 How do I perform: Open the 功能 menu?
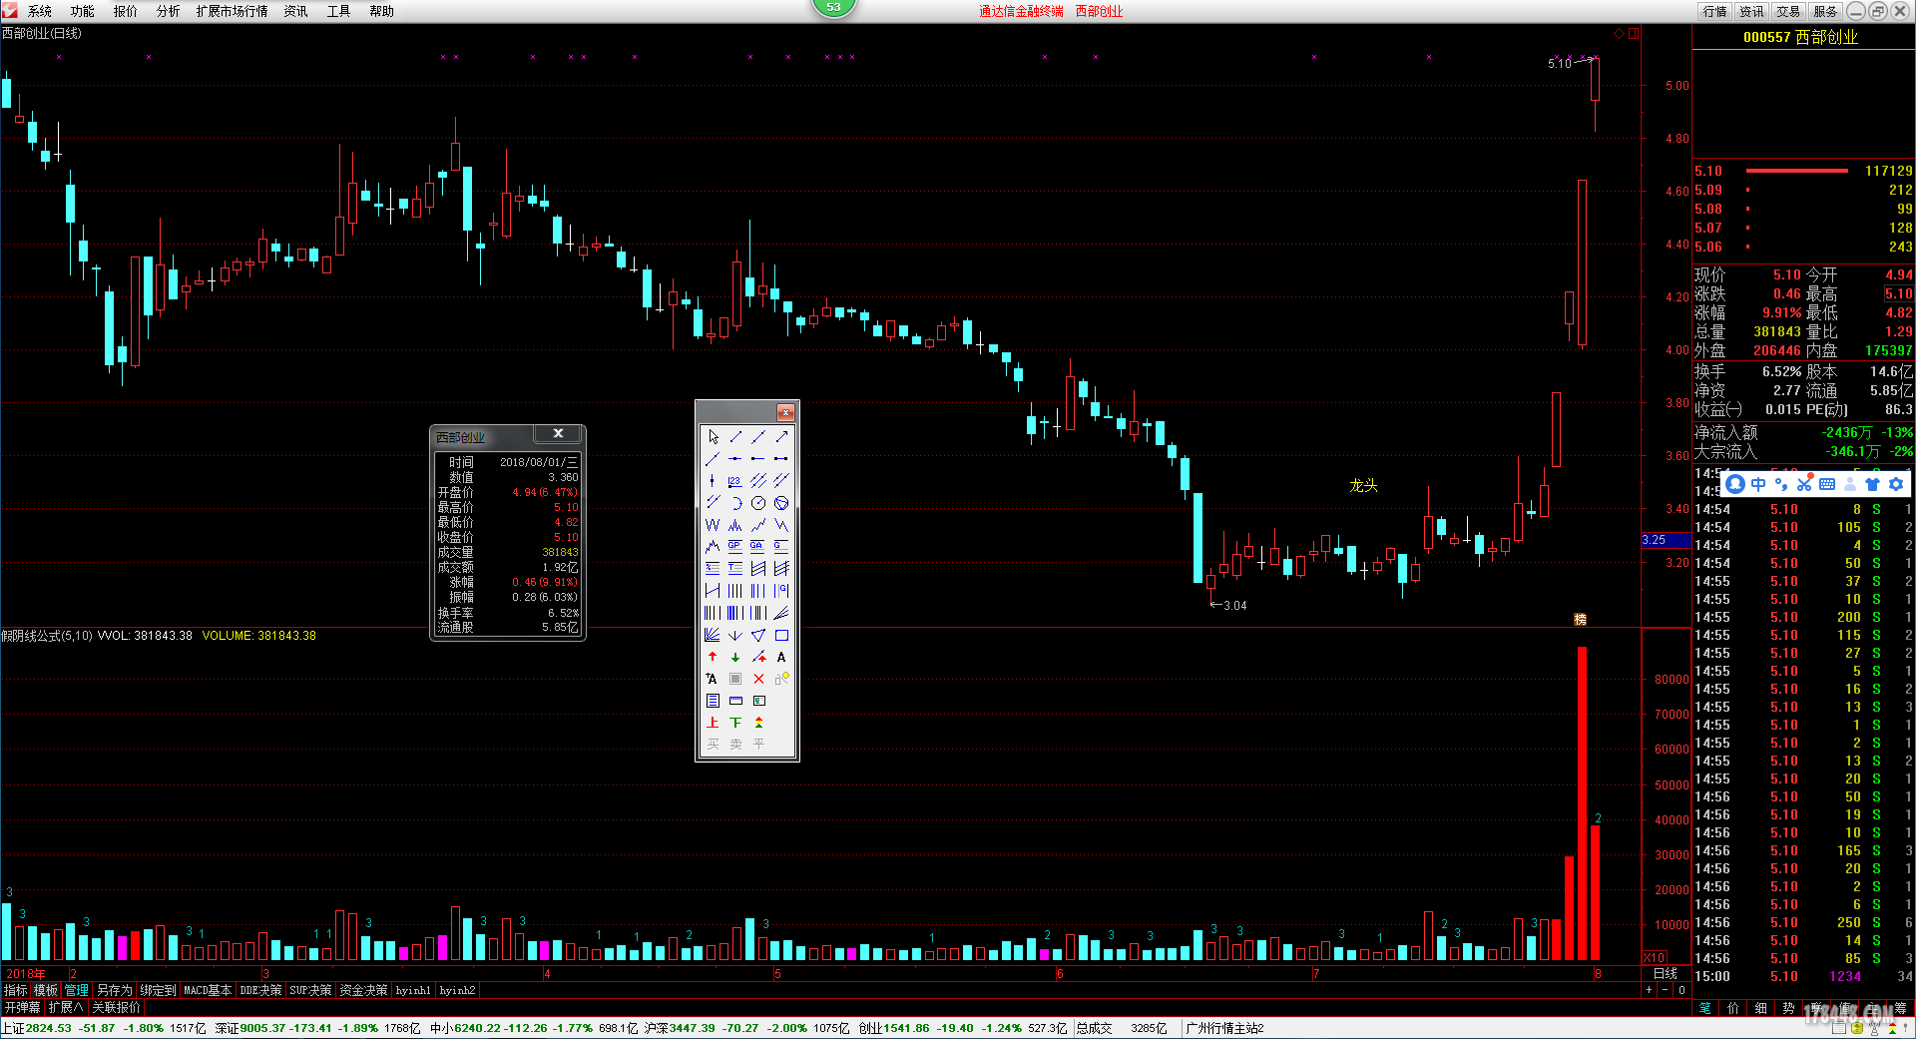83,11
